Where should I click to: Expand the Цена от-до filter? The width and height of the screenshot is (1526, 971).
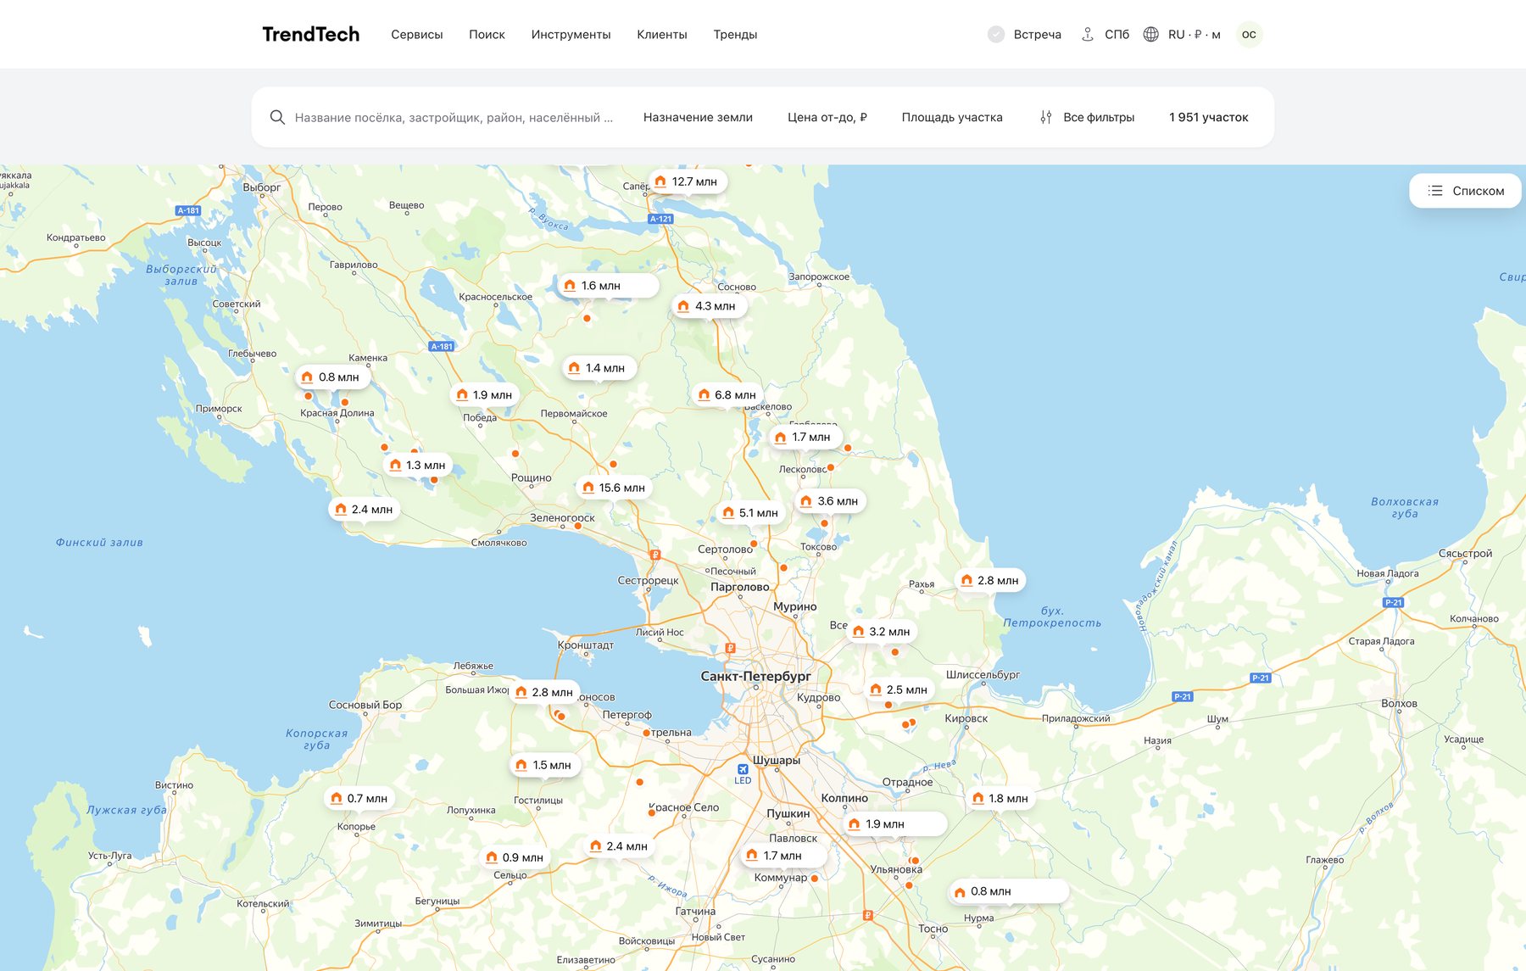[827, 117]
